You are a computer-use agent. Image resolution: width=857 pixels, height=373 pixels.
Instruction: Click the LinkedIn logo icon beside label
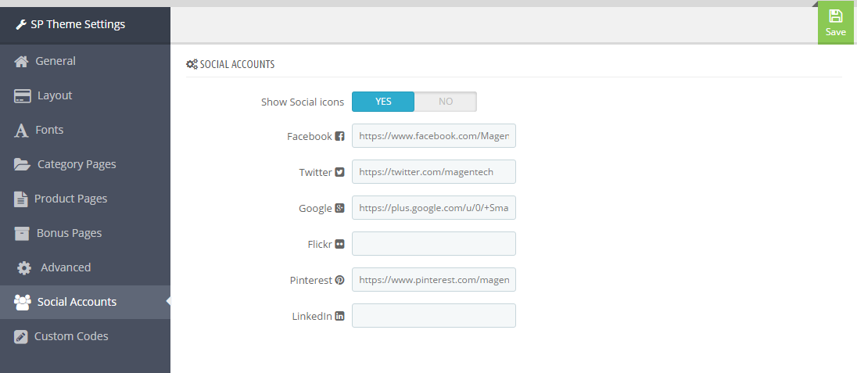pyautogui.click(x=339, y=316)
